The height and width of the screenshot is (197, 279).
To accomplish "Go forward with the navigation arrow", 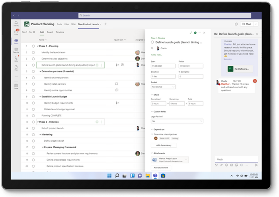I will click(18, 16).
